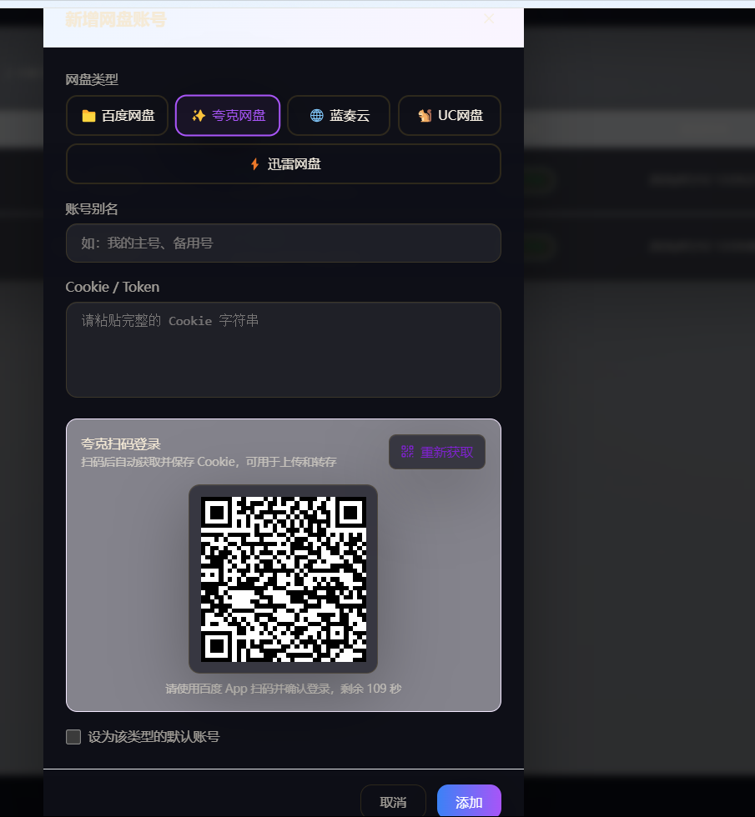Click the login QR code image
This screenshot has width=755, height=817.
click(283, 579)
